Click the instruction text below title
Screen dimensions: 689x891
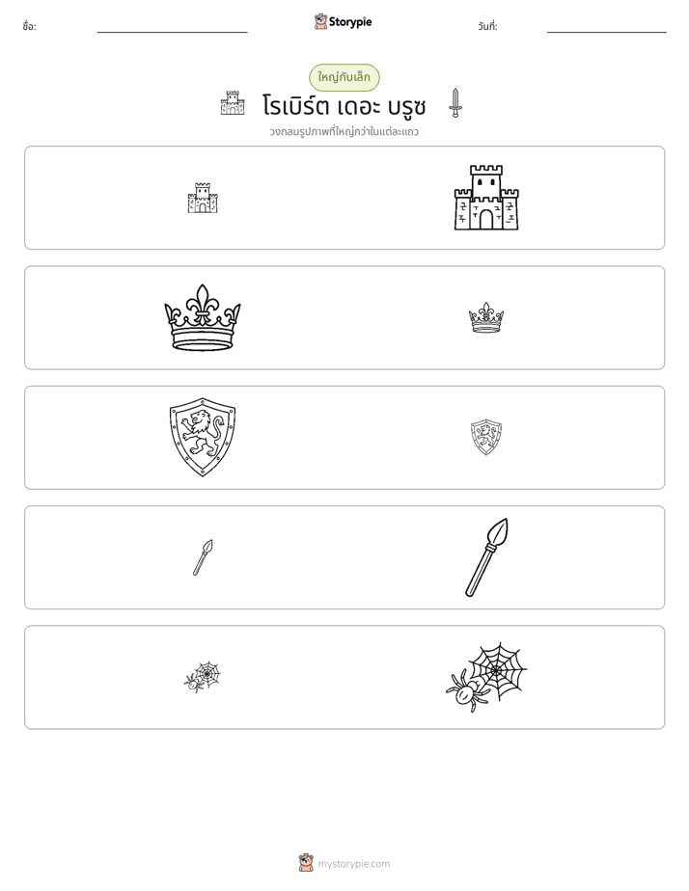click(x=344, y=132)
